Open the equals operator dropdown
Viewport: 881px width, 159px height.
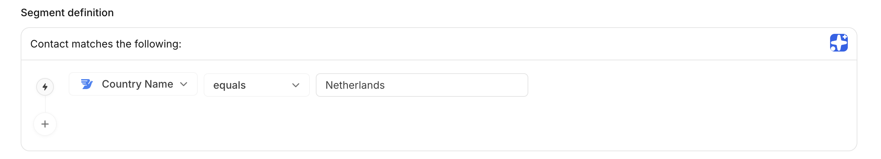point(256,85)
